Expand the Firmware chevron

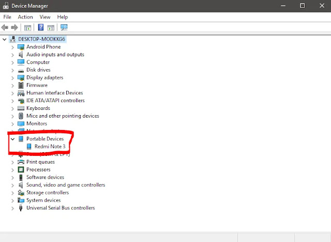[x=12, y=86]
